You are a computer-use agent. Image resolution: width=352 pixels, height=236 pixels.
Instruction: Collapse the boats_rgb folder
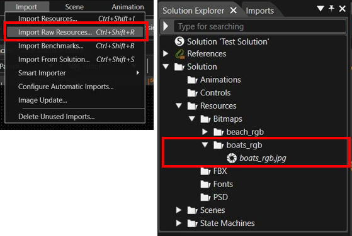coord(205,145)
